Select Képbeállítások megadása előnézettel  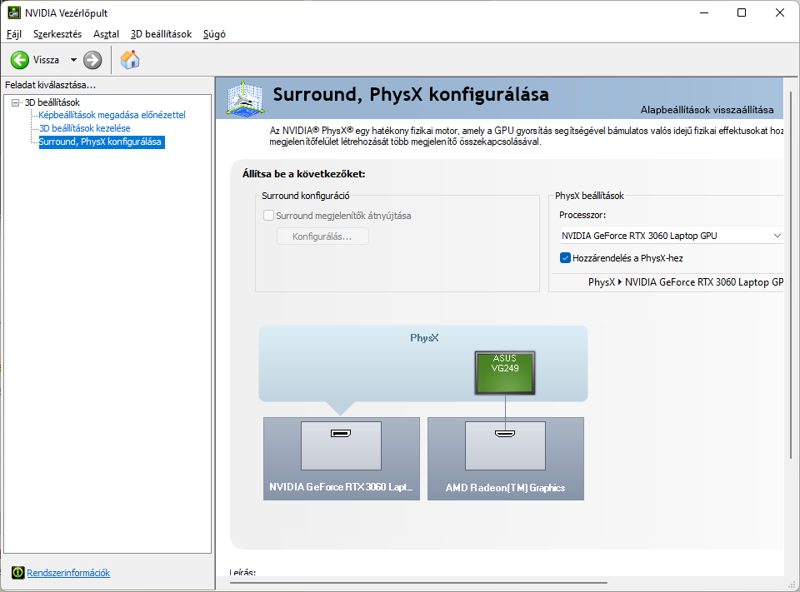pyautogui.click(x=112, y=115)
